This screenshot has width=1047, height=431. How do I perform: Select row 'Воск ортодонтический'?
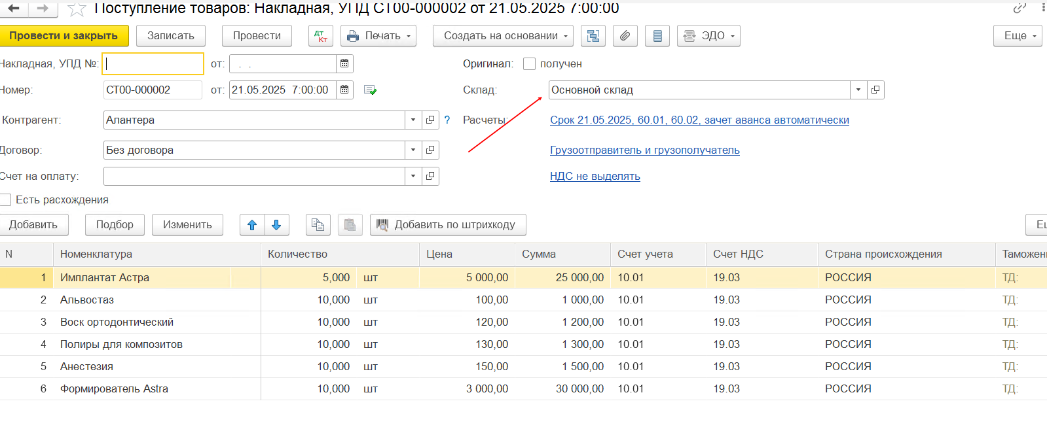tap(523, 322)
